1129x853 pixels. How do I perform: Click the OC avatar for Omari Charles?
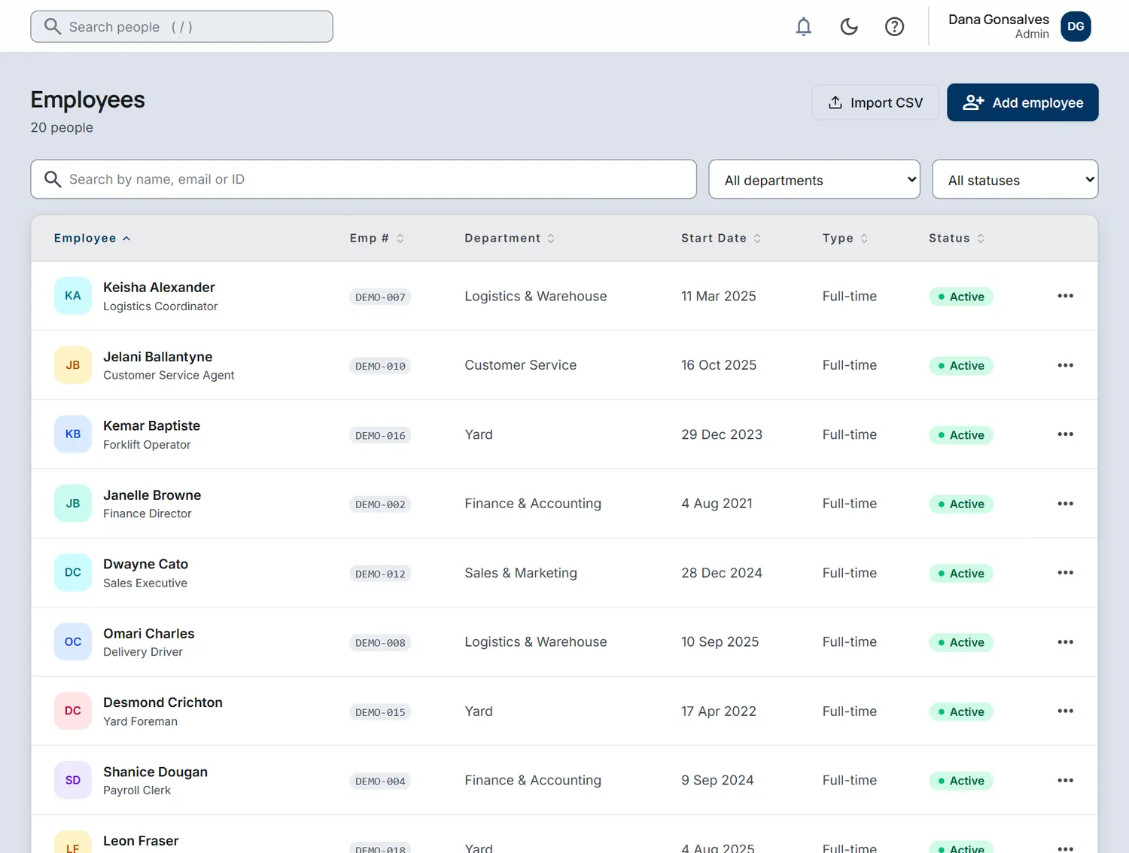point(73,642)
